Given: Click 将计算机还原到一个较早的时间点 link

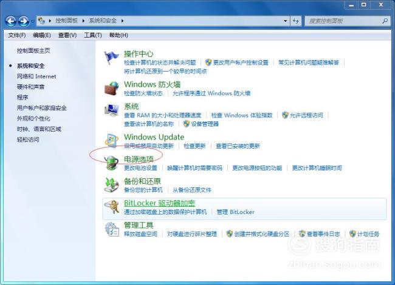Looking at the screenshot, I should click(x=165, y=71).
